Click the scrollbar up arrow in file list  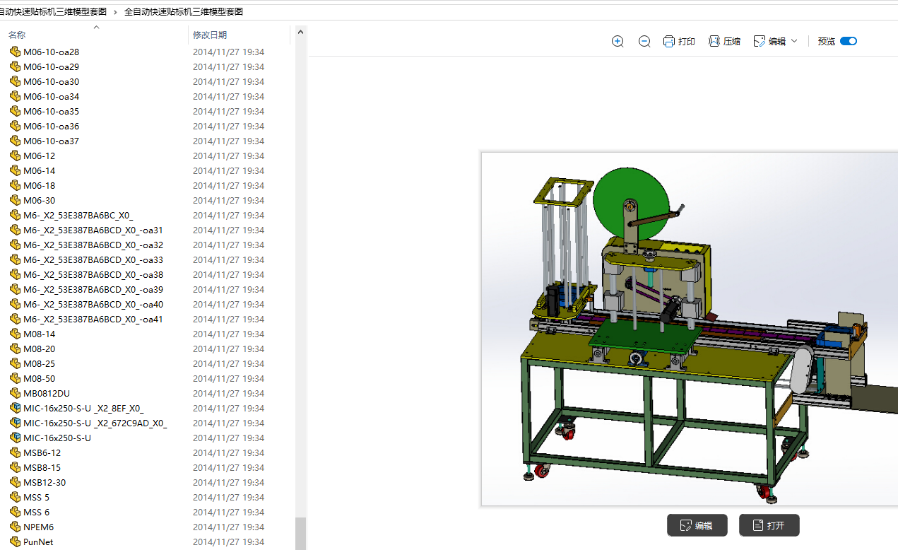(301, 32)
